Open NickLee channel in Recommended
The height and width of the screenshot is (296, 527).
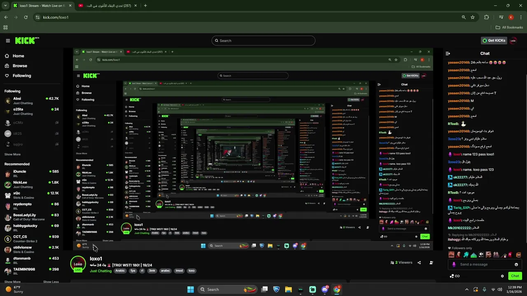point(31,185)
